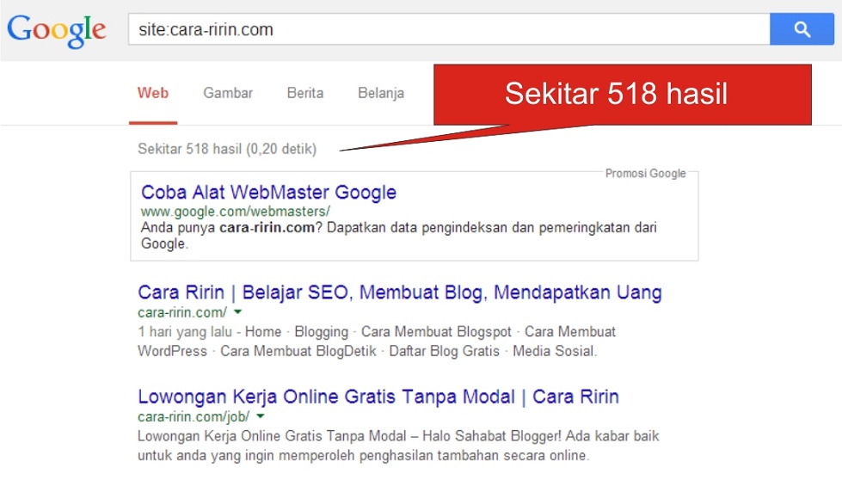Open the Cara Ririn Belajar SEO result title

[400, 292]
